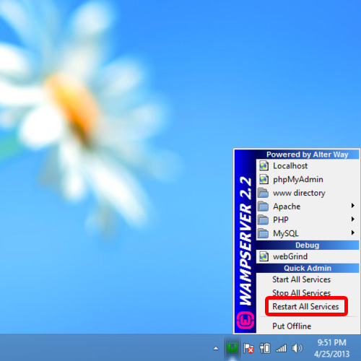Viewport: 361px width, 361px height.
Task: Click the Localhost globe icon
Action: pyautogui.click(x=264, y=166)
